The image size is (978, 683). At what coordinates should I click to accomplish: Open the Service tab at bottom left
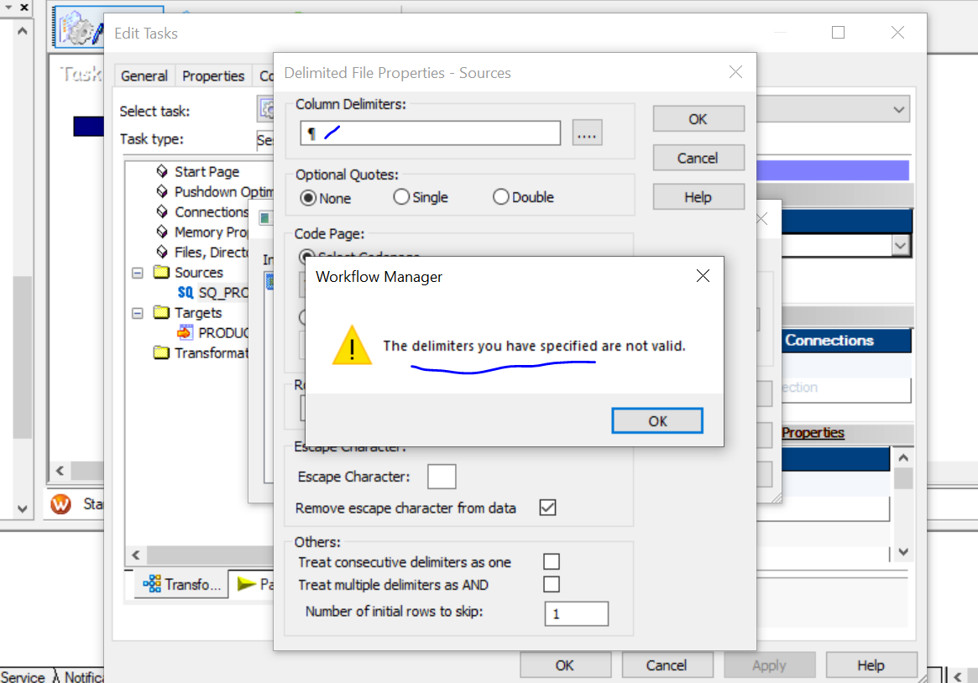[x=23, y=677]
